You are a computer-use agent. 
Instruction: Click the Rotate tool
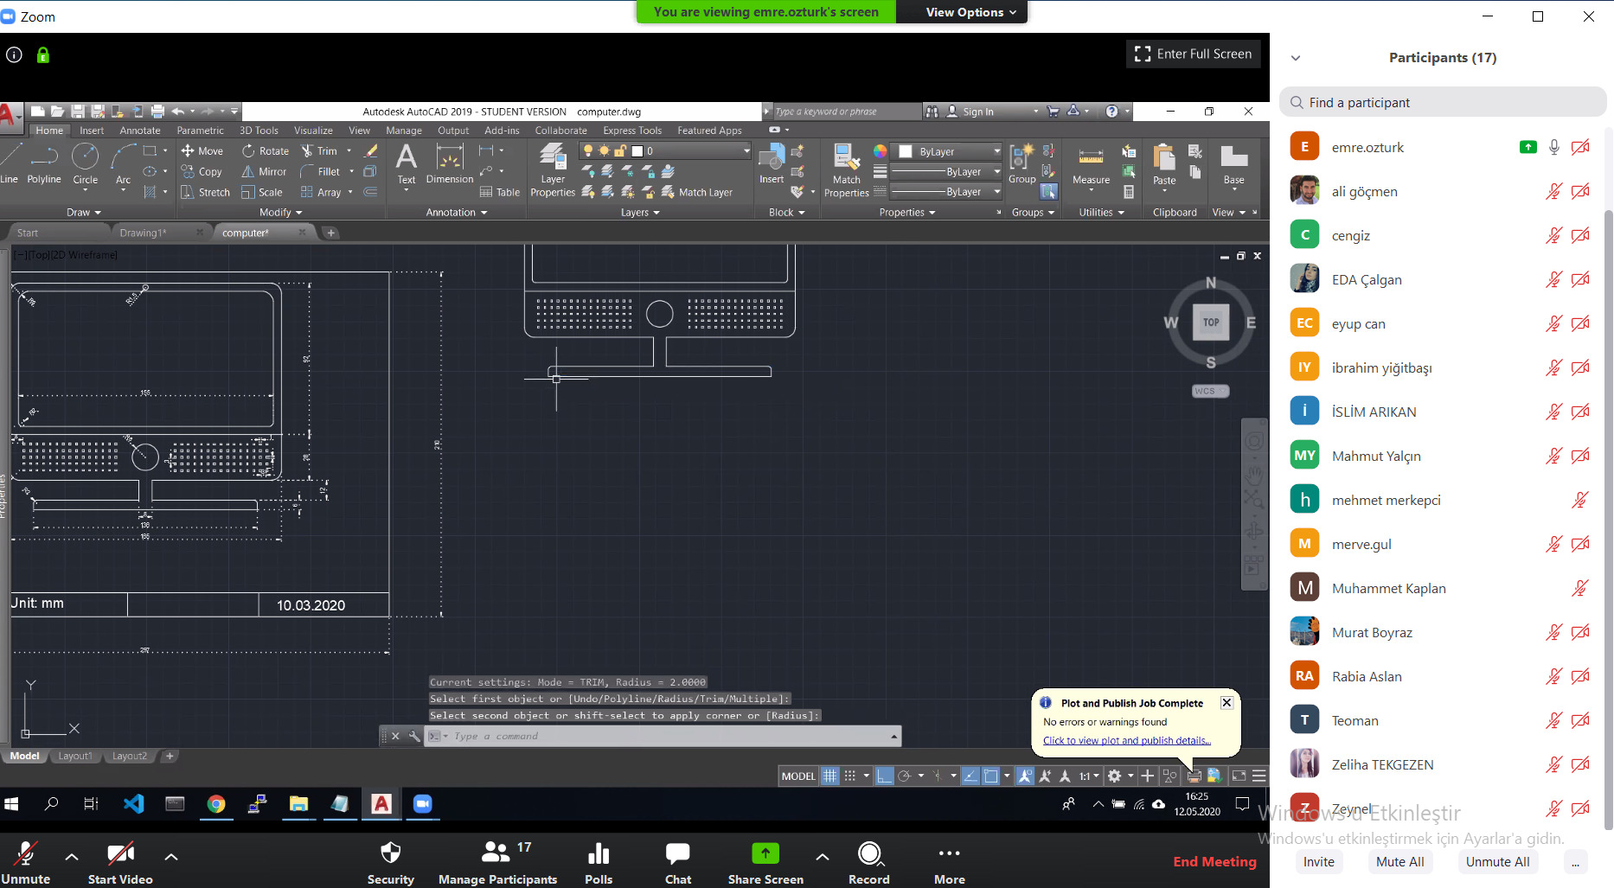click(266, 150)
